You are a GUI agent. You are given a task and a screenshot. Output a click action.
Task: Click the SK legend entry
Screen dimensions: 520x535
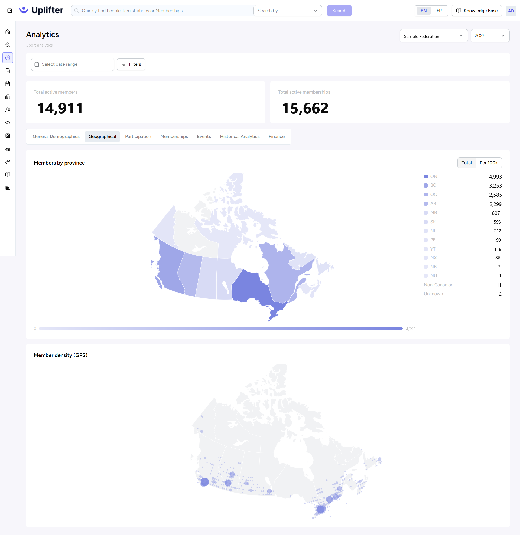point(462,222)
